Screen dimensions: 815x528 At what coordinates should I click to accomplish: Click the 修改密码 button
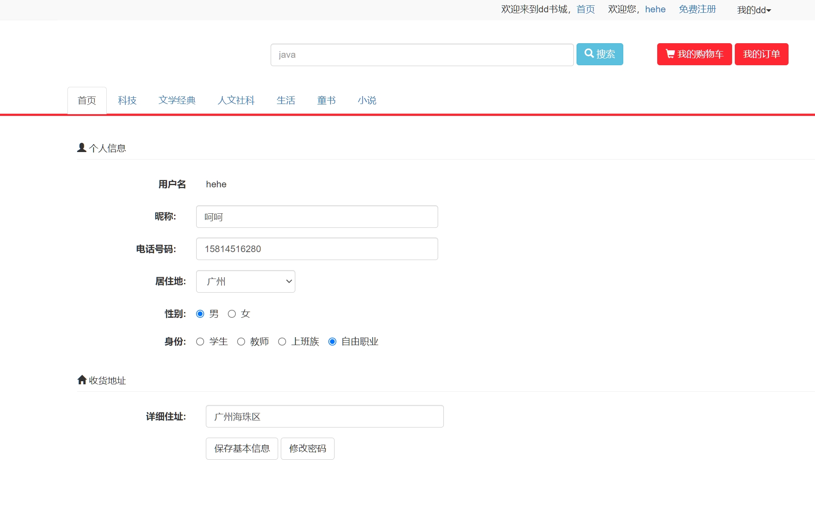point(308,449)
